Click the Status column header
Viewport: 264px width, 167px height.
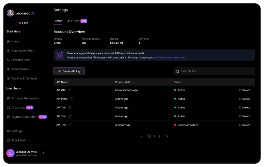pos(177,82)
